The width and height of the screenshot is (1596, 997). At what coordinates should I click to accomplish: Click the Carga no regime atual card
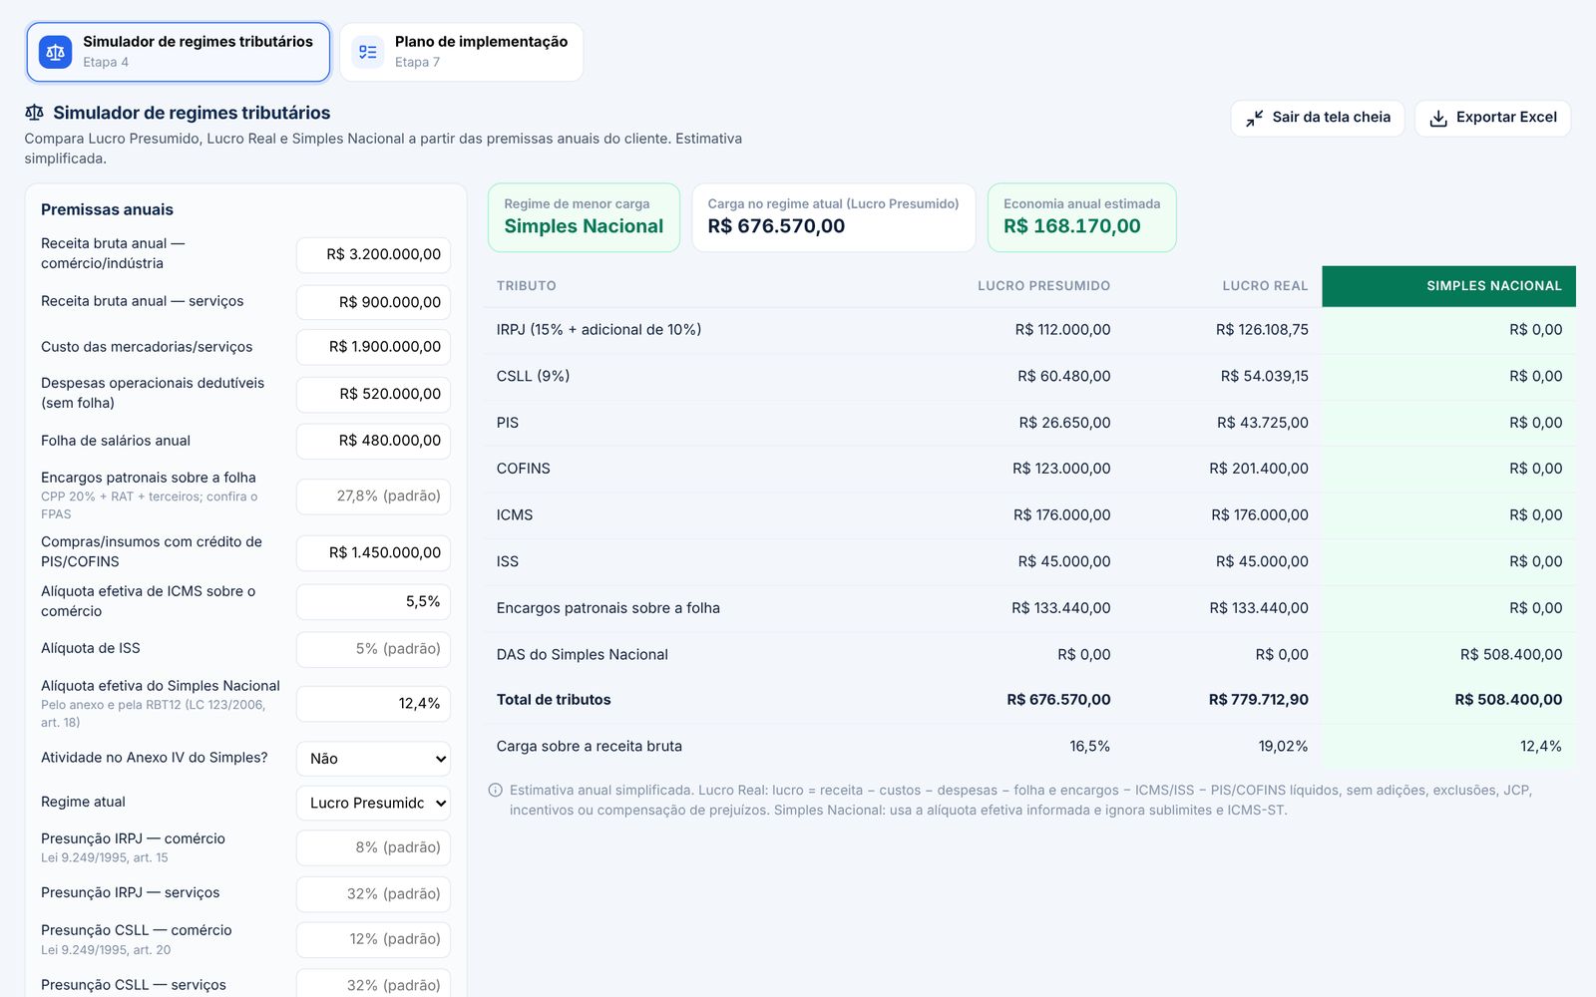click(x=833, y=217)
